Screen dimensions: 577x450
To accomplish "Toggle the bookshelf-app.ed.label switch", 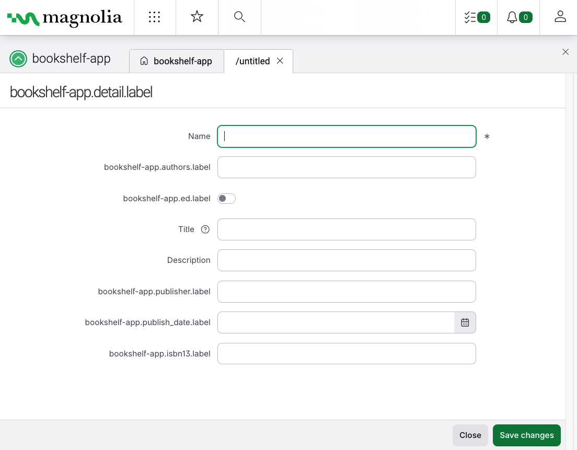I will click(x=226, y=199).
